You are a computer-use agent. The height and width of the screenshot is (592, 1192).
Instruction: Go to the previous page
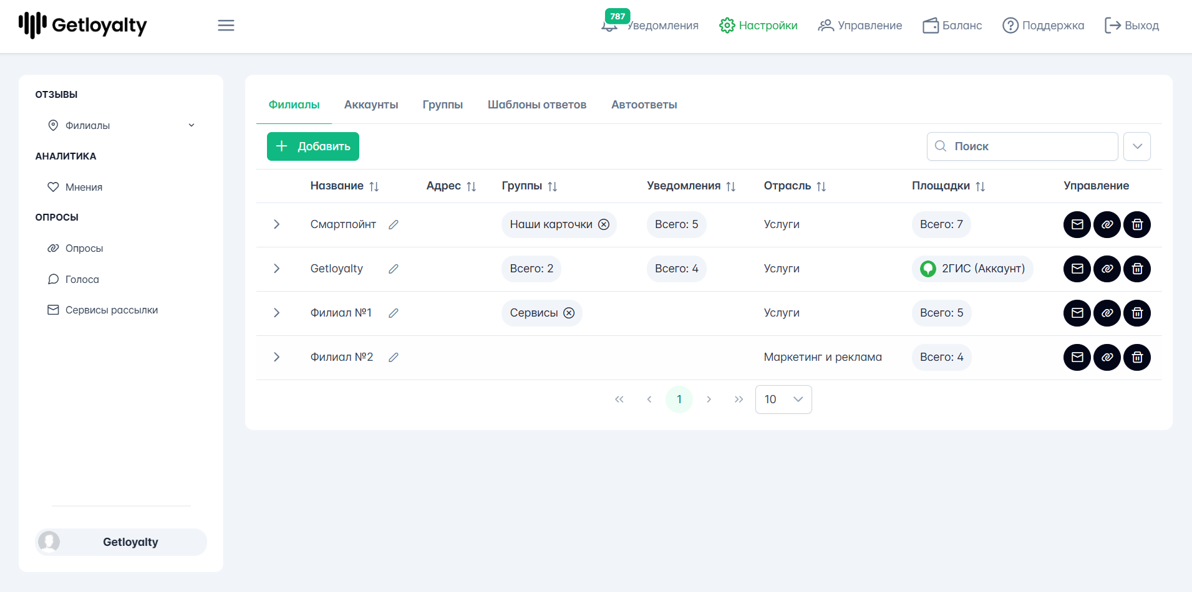tap(649, 399)
